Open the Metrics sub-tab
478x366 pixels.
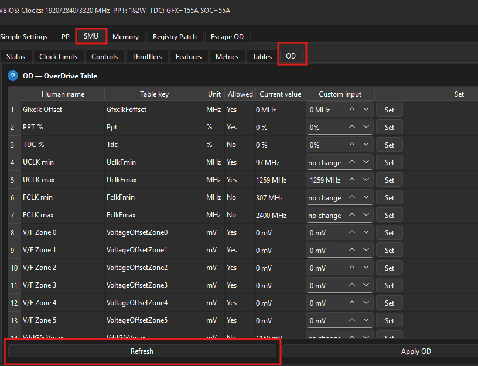227,57
